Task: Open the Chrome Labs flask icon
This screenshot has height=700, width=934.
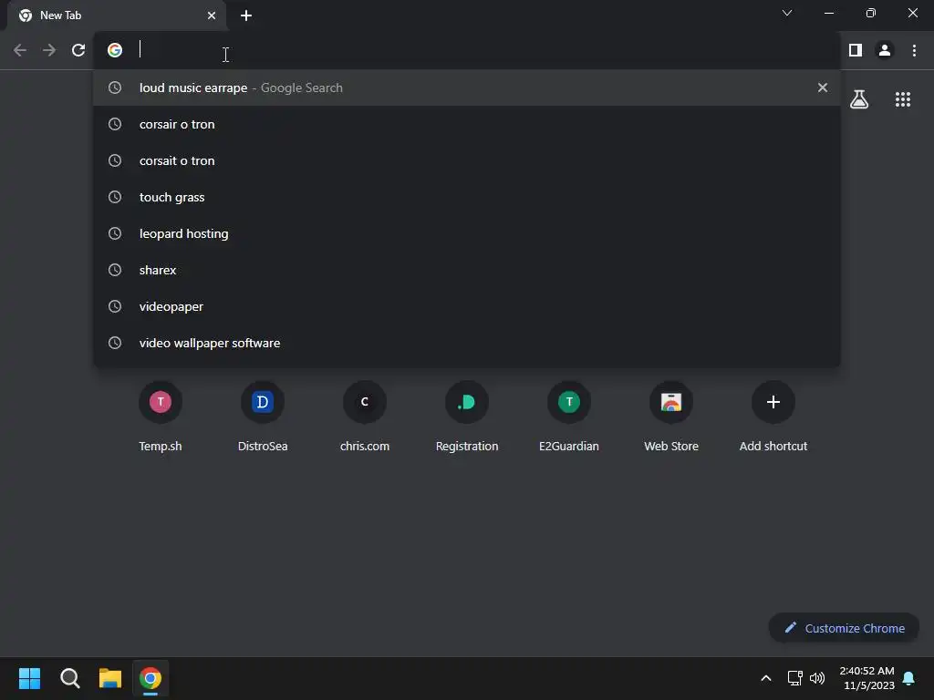Action: (x=859, y=99)
